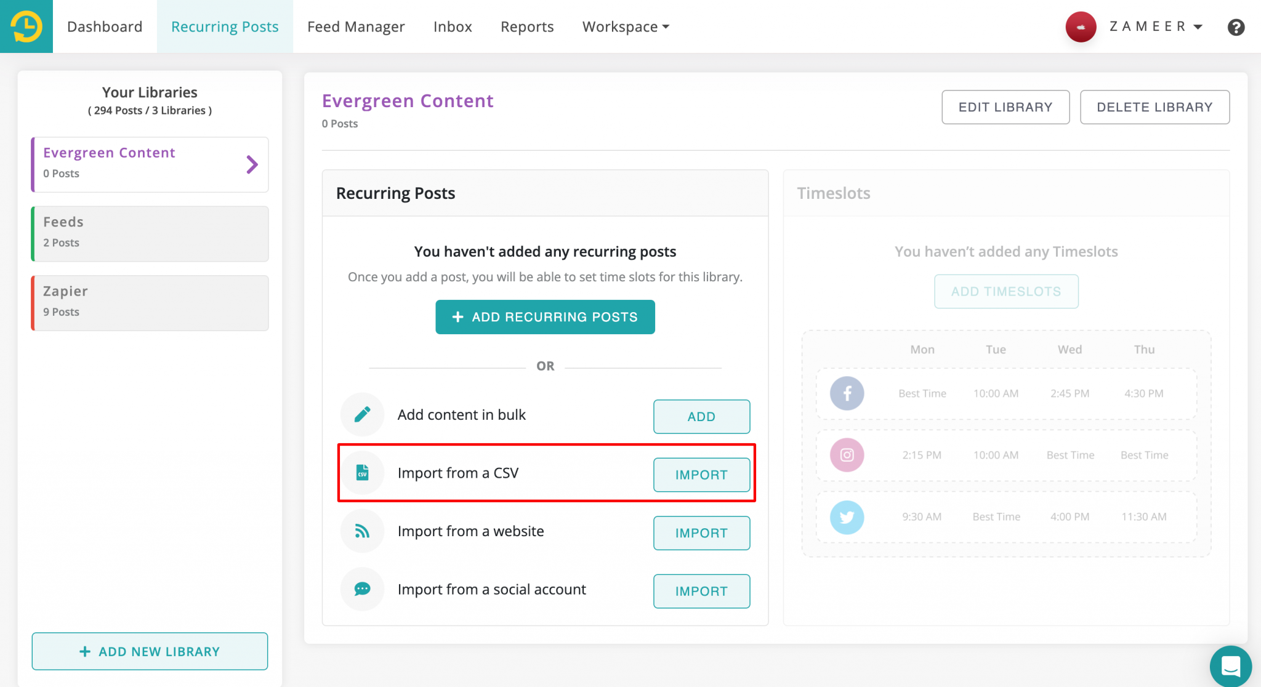Open the help question mark icon
This screenshot has width=1261, height=687.
1236,27
